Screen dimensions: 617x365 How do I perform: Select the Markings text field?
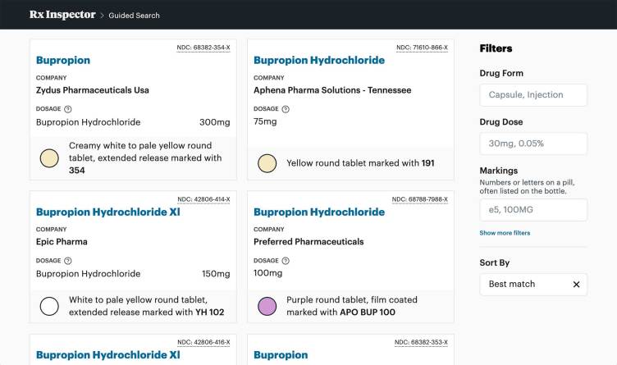(x=533, y=210)
